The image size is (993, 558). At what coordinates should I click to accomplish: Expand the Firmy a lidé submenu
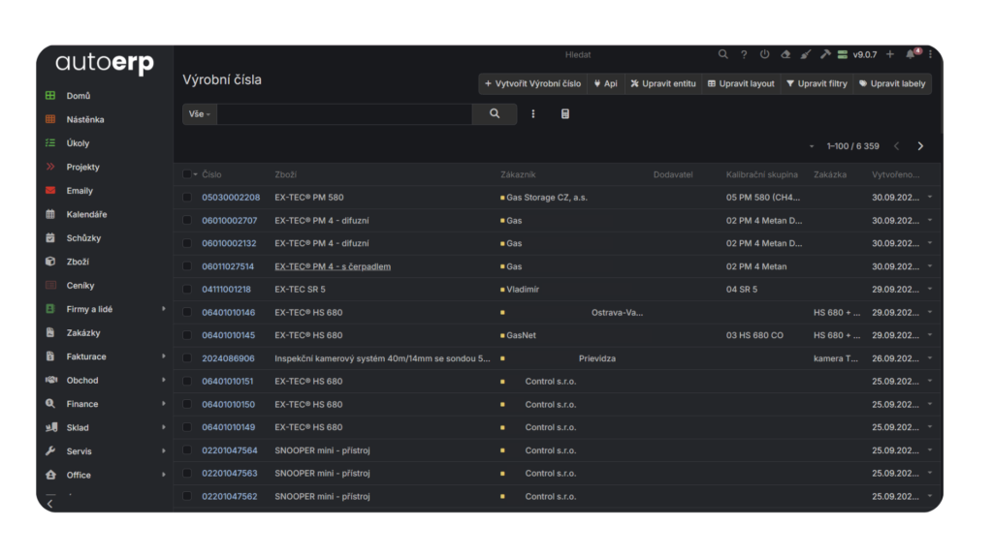pos(163,309)
